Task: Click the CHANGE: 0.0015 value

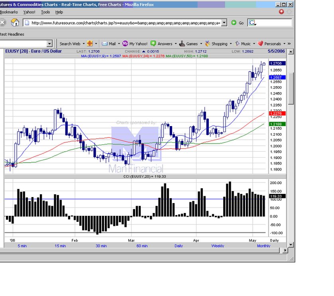Action: tap(142, 51)
